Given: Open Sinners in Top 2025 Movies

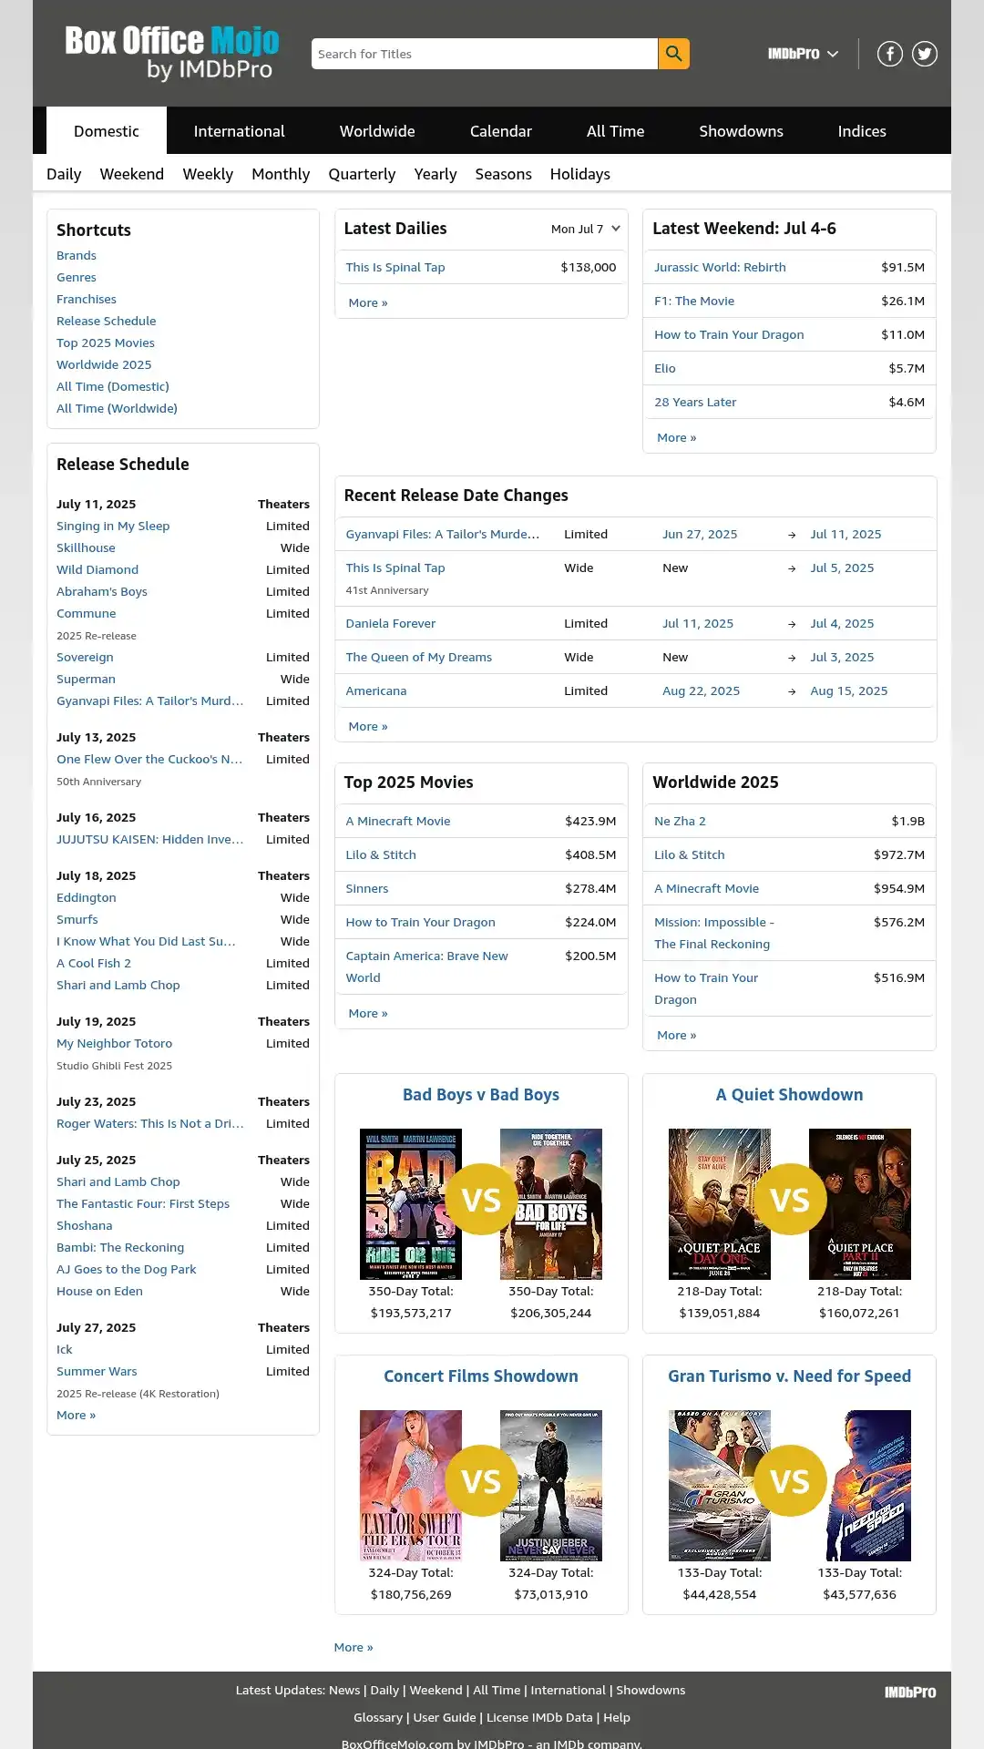Looking at the screenshot, I should [x=367, y=889].
